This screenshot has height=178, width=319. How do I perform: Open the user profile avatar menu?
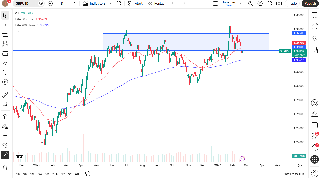coord(5,3)
